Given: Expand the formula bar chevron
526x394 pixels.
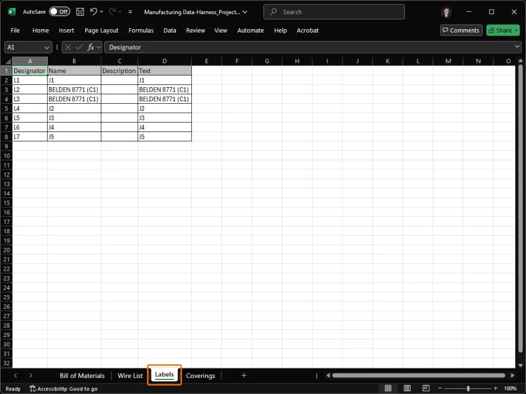Looking at the screenshot, I should tap(517, 47).
